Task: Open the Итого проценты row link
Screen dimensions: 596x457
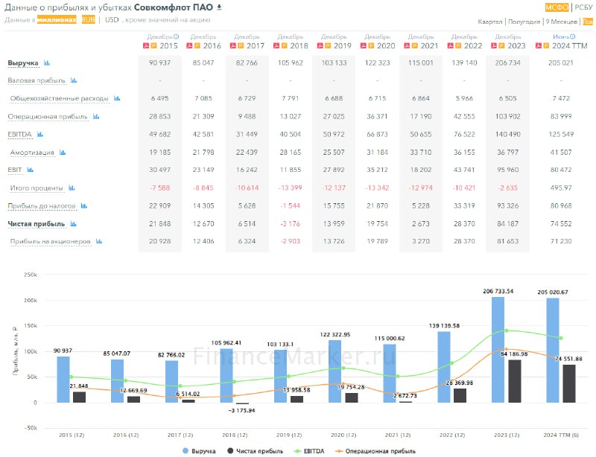Action: pos(37,188)
